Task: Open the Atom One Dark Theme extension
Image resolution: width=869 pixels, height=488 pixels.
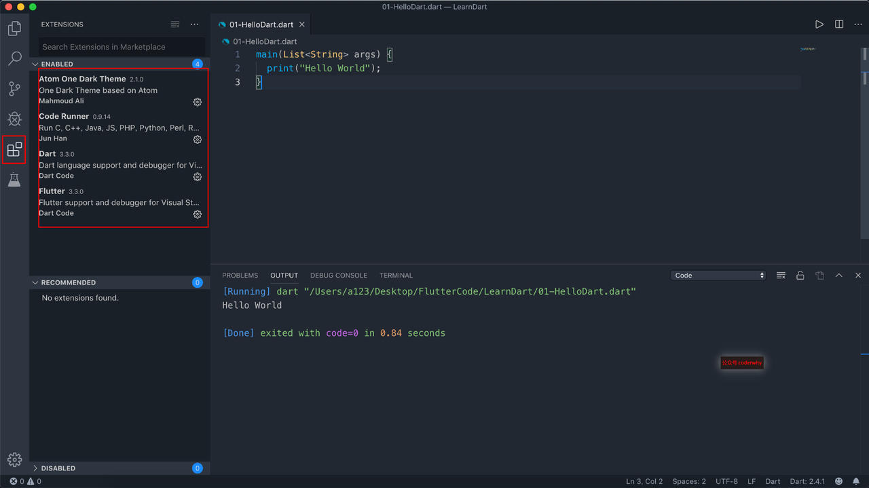Action: tap(120, 90)
